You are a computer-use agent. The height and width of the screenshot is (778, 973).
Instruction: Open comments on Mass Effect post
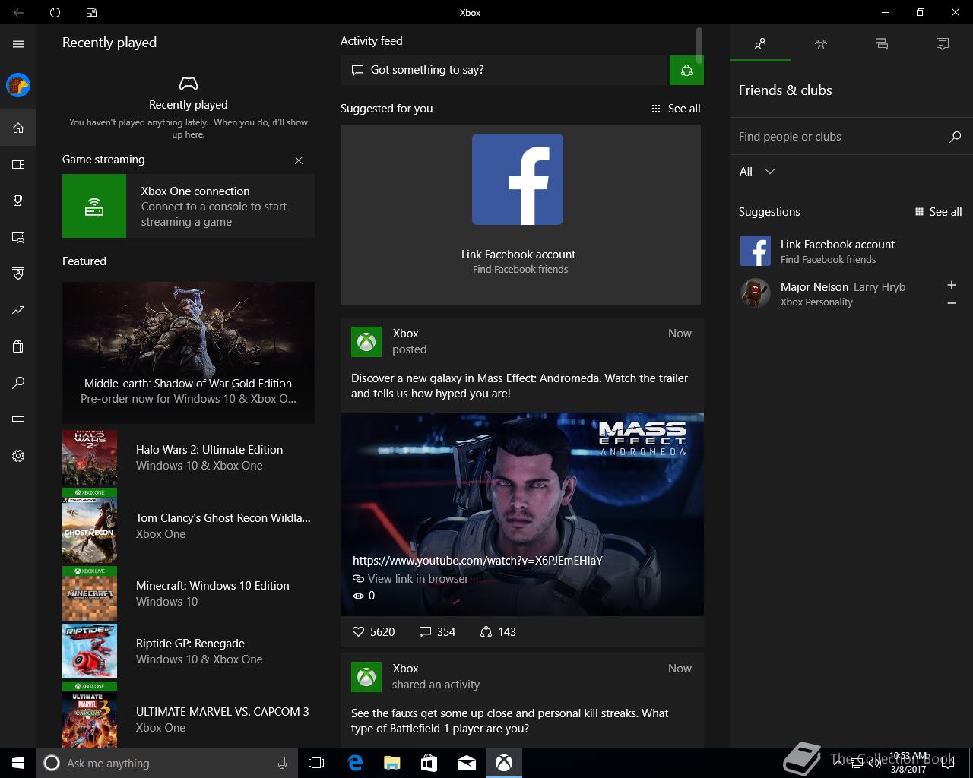tap(437, 631)
